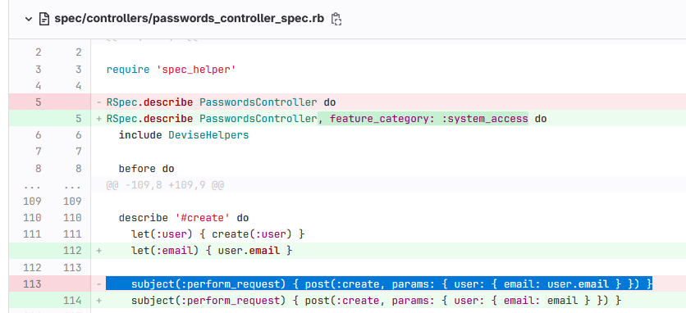This screenshot has height=313, width=686.
Task: Click the added let(:email) { user.email } line
Action: click(212, 251)
